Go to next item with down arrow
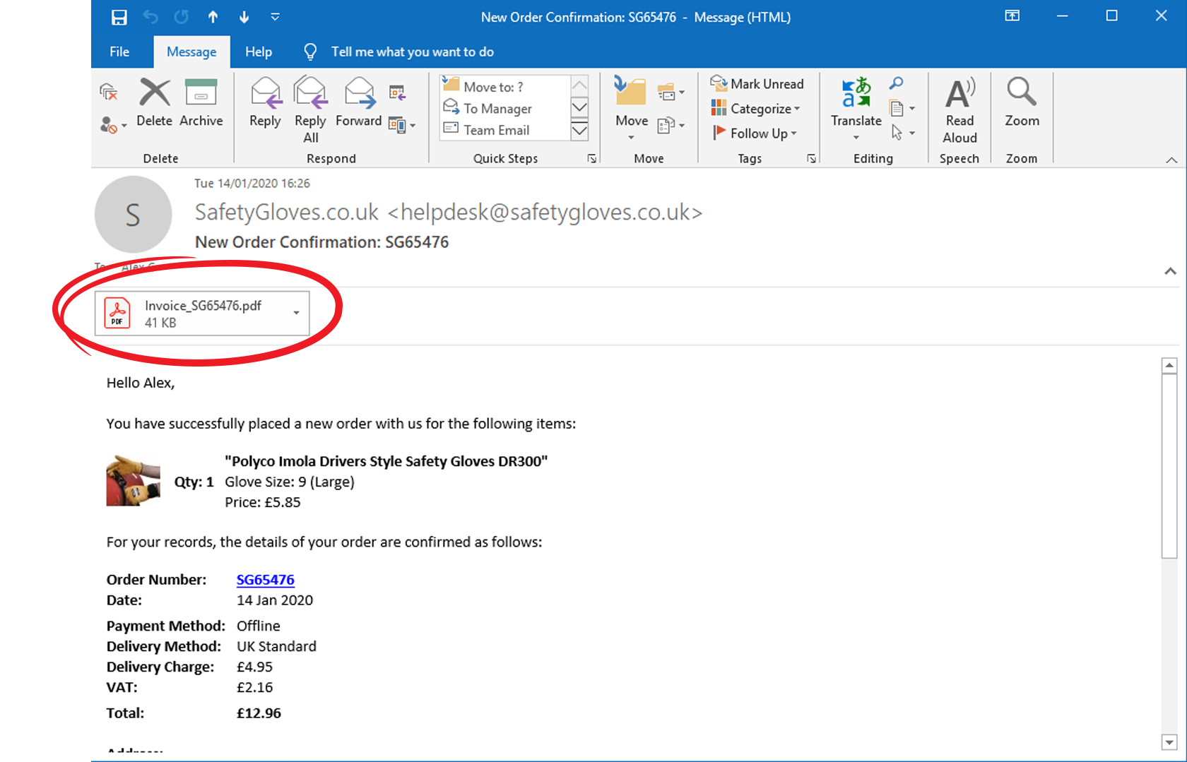Image resolution: width=1187 pixels, height=762 pixels. [244, 17]
